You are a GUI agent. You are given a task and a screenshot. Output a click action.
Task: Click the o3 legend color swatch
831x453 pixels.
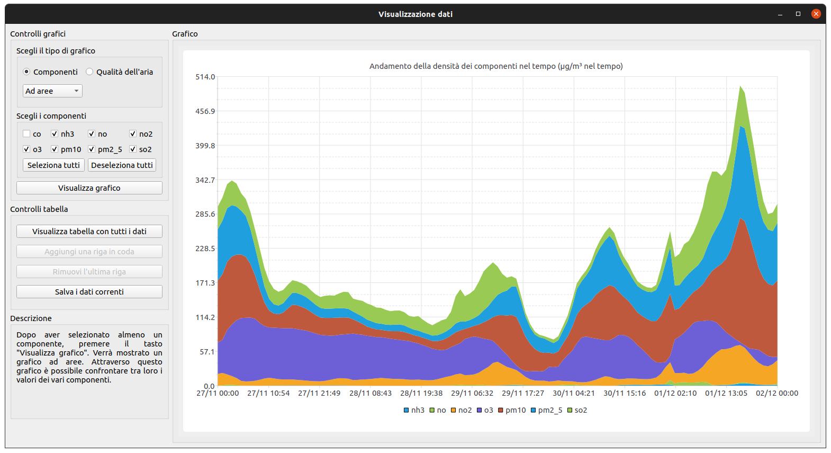[480, 410]
